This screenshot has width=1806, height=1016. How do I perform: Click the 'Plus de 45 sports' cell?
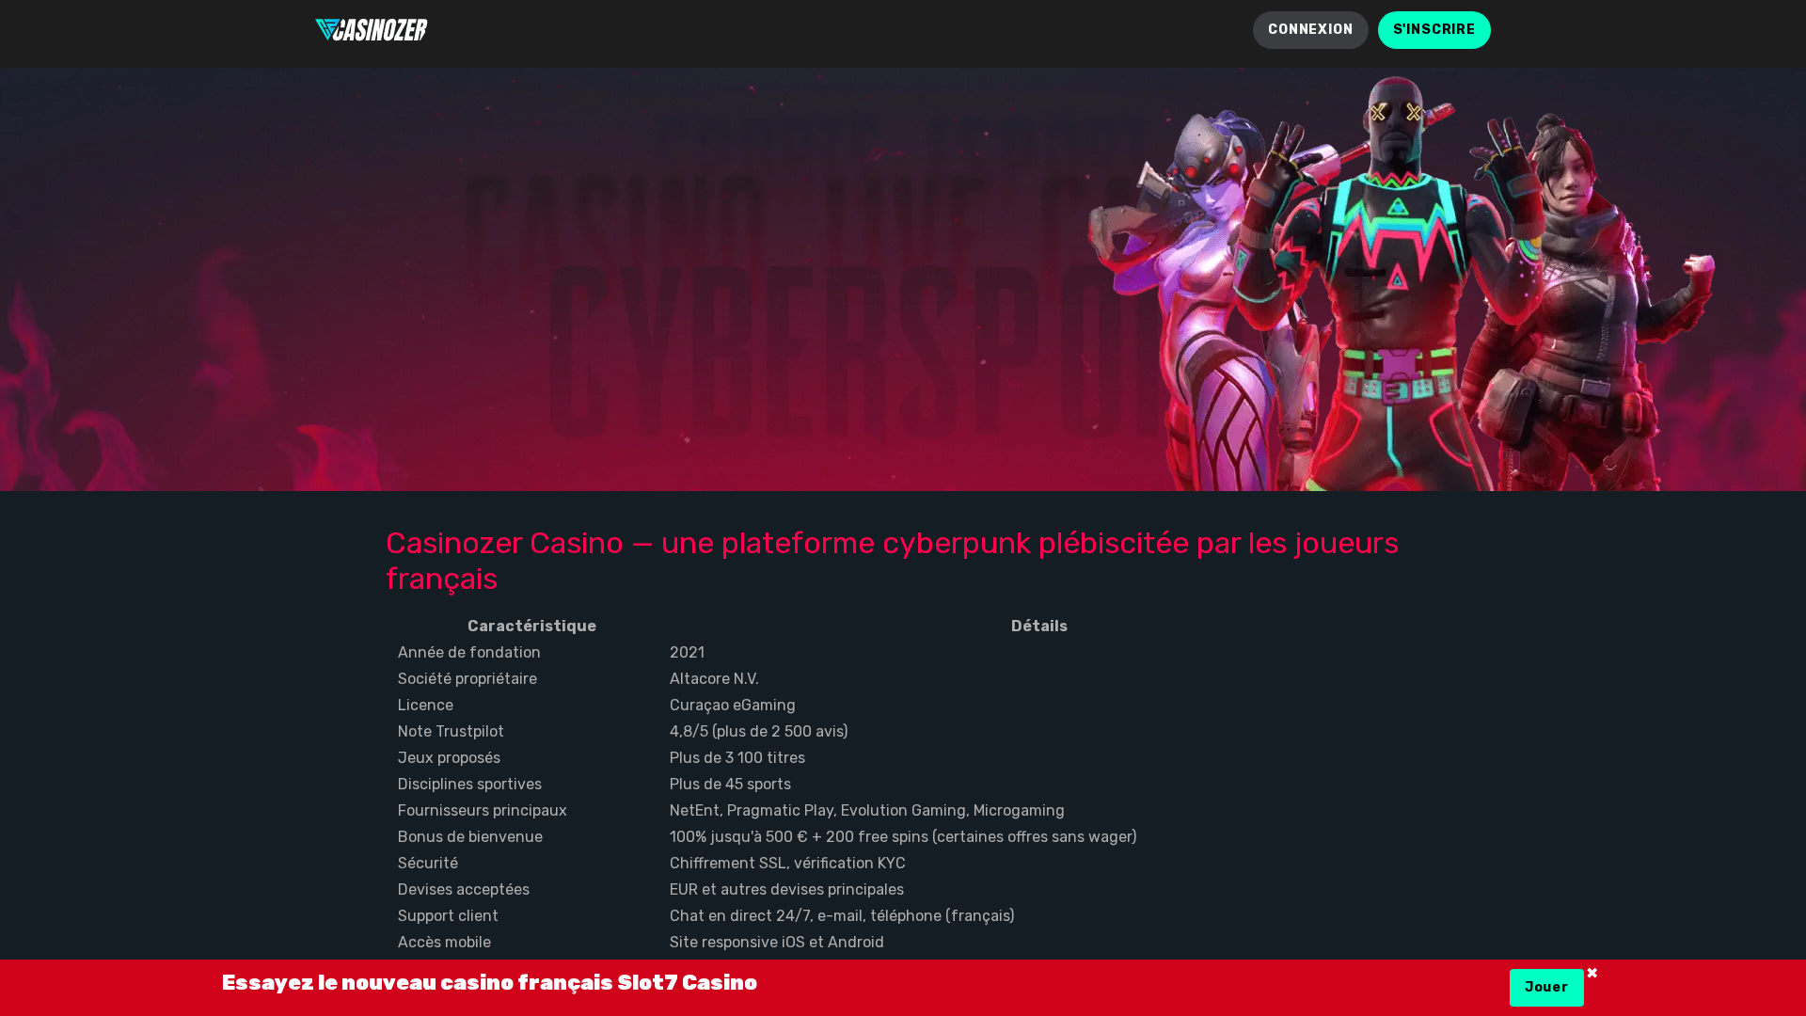[730, 785]
